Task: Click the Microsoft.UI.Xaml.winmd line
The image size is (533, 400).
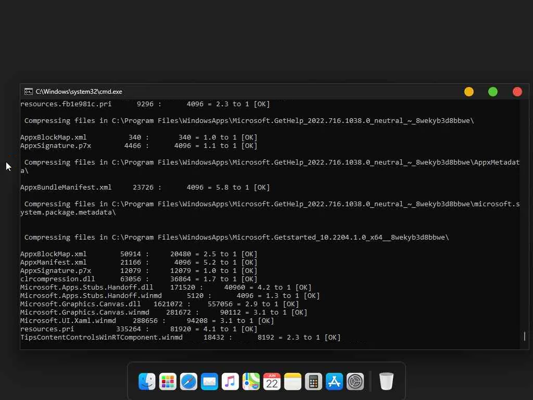Action: click(147, 321)
